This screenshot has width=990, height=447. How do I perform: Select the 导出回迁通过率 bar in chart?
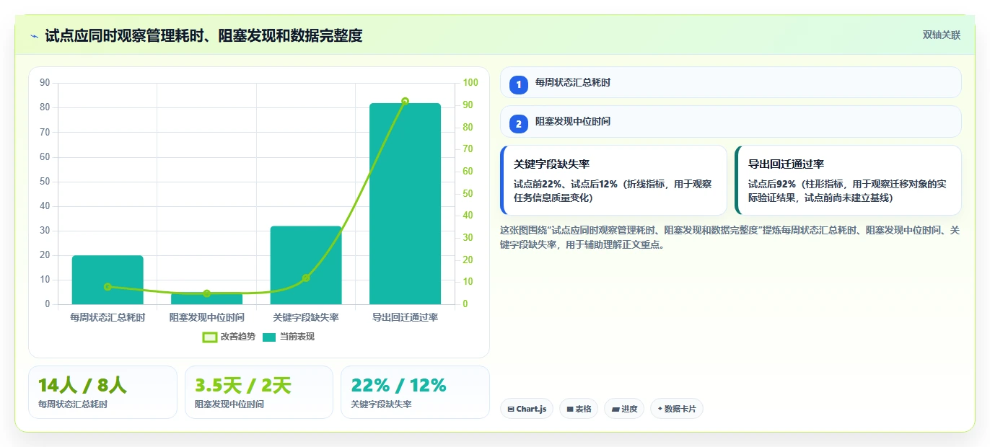click(405, 203)
